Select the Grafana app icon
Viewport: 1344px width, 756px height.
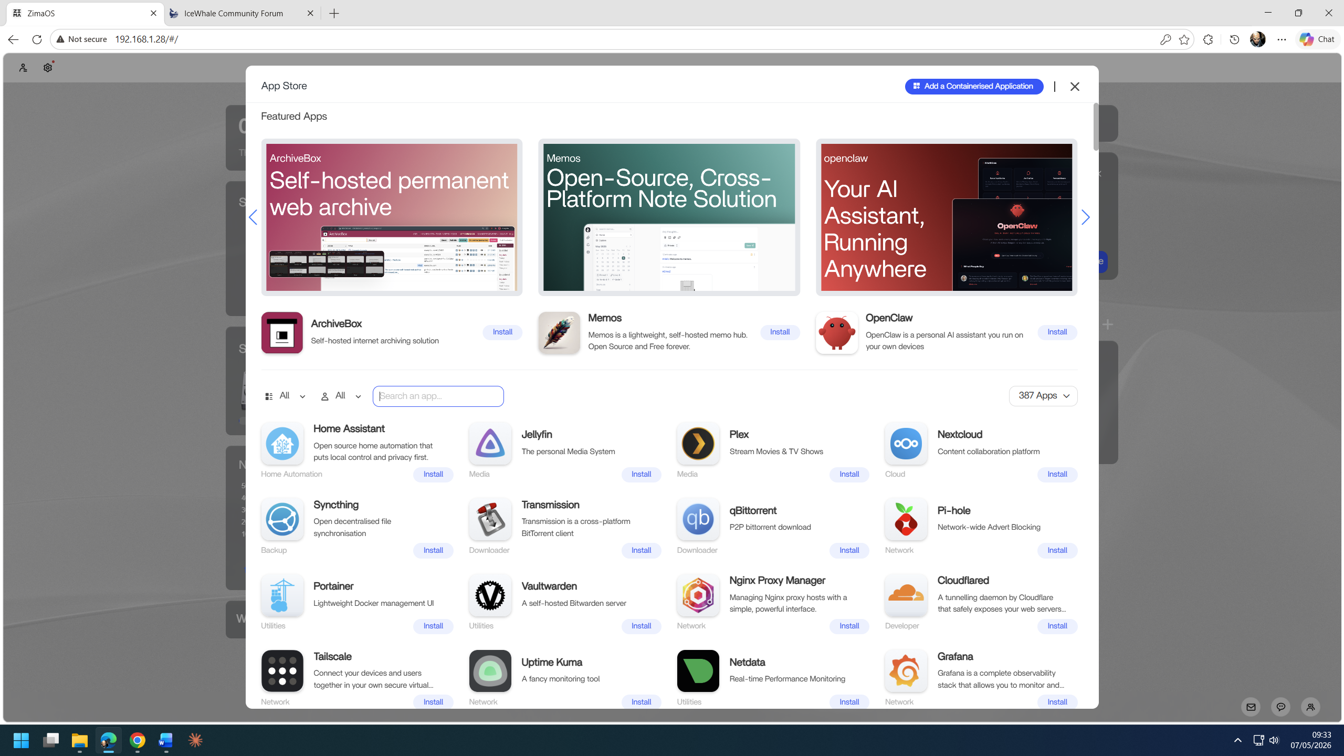tap(906, 671)
